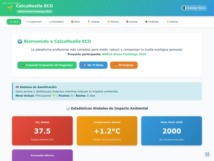This screenshot has height=161, width=214.
Task: Click Sistema de Gamificación title text
Action: tap(38, 87)
